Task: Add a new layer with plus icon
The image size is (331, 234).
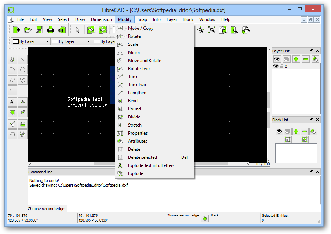Action: tap(296, 59)
